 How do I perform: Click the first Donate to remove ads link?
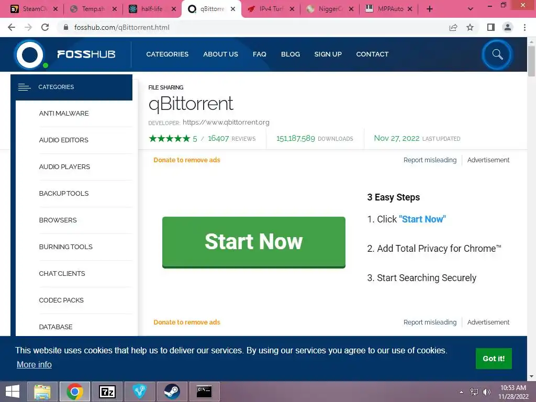(187, 160)
